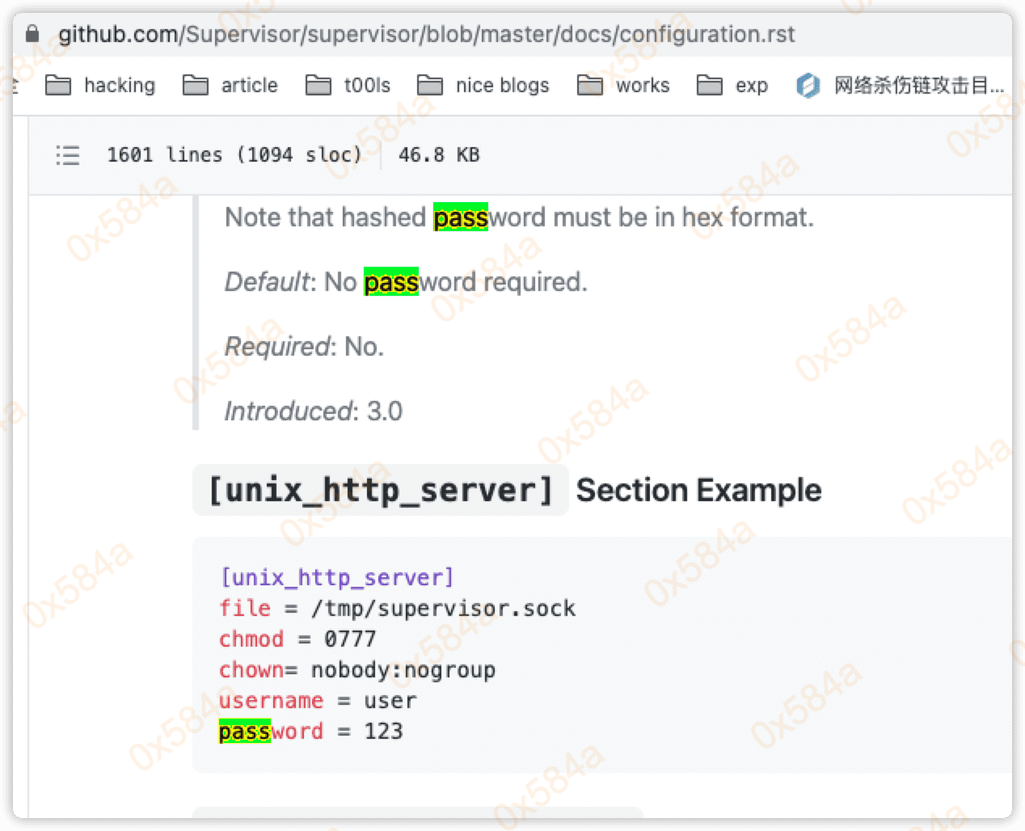
Task: Click the 1601 lines (1094 sloc) text
Action: click(x=234, y=155)
